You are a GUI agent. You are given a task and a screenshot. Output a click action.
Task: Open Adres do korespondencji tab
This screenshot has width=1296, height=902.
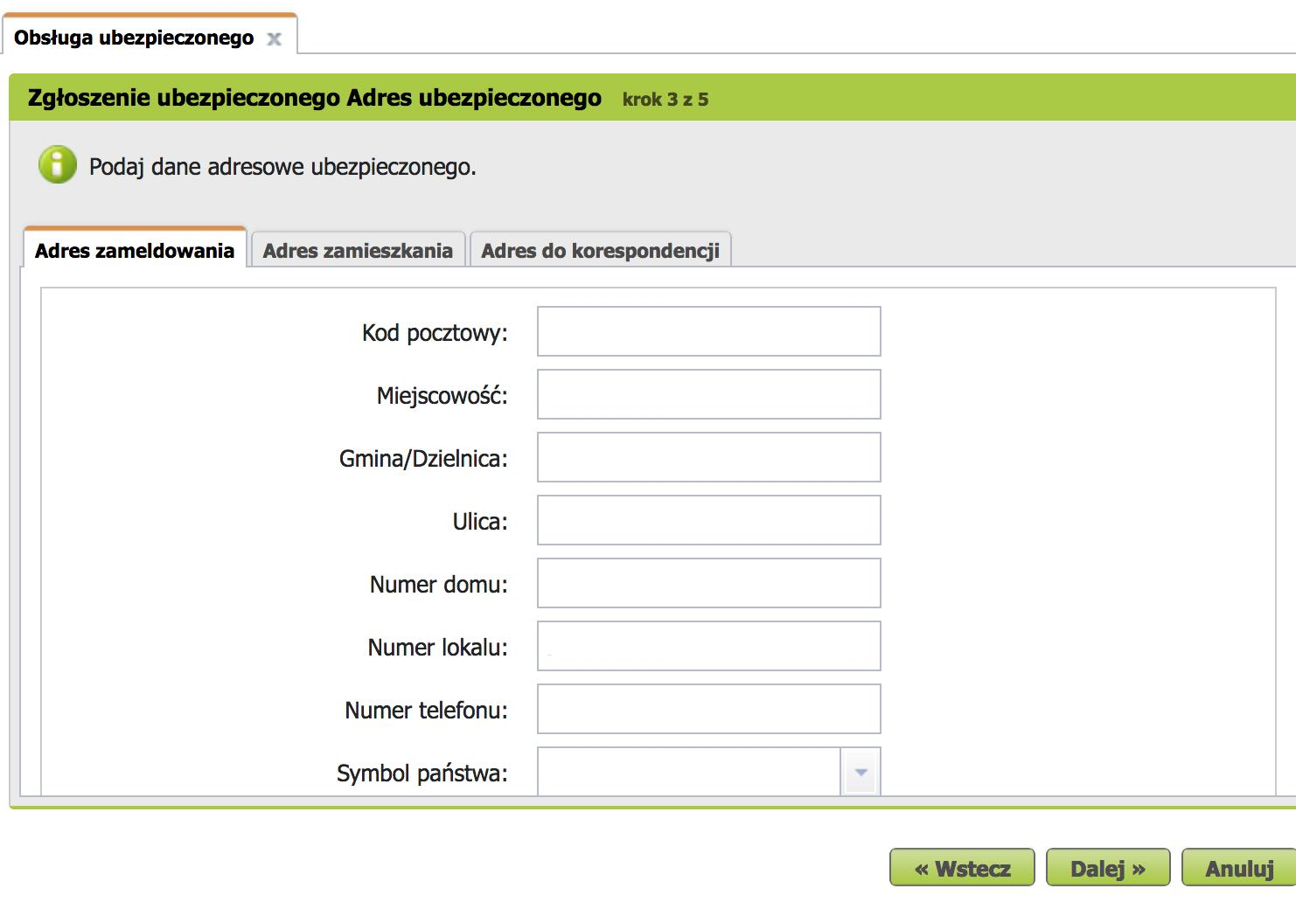600,251
